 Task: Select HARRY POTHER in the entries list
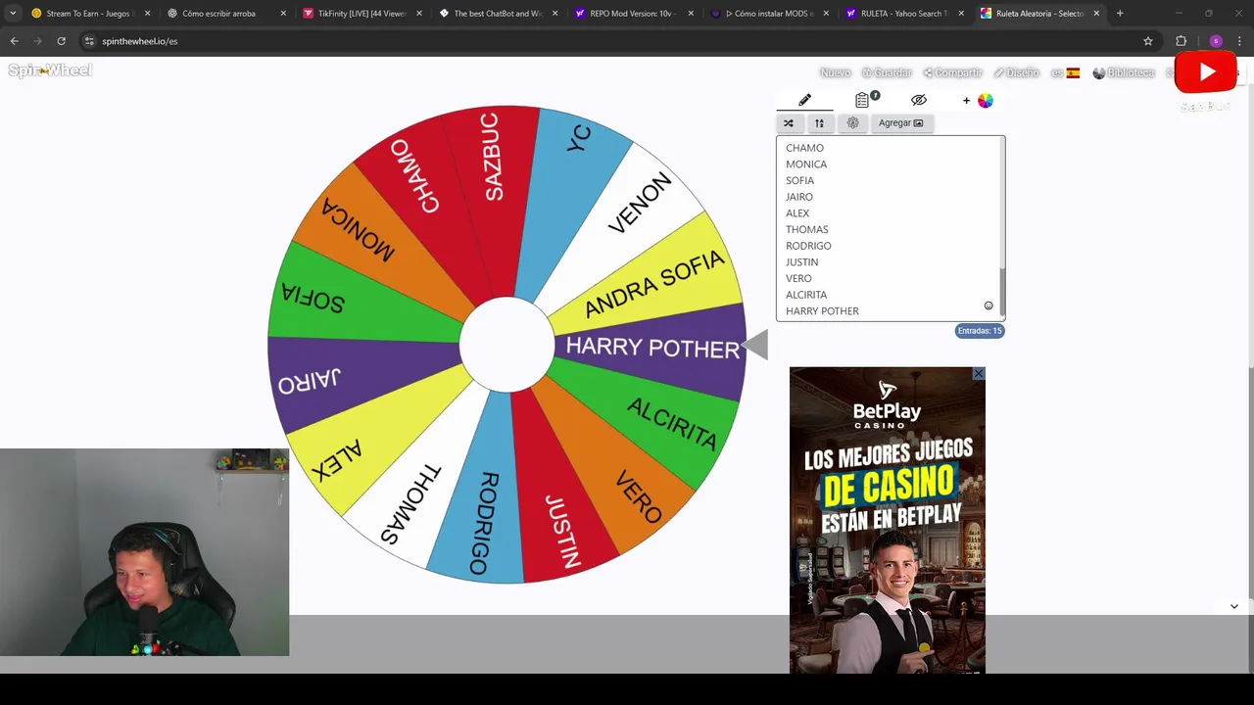pyautogui.click(x=822, y=311)
